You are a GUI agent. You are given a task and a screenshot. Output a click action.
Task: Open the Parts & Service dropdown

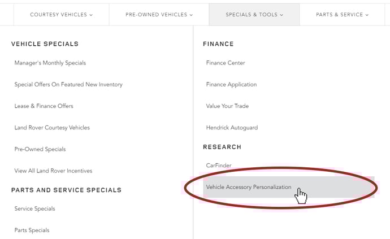(x=342, y=15)
